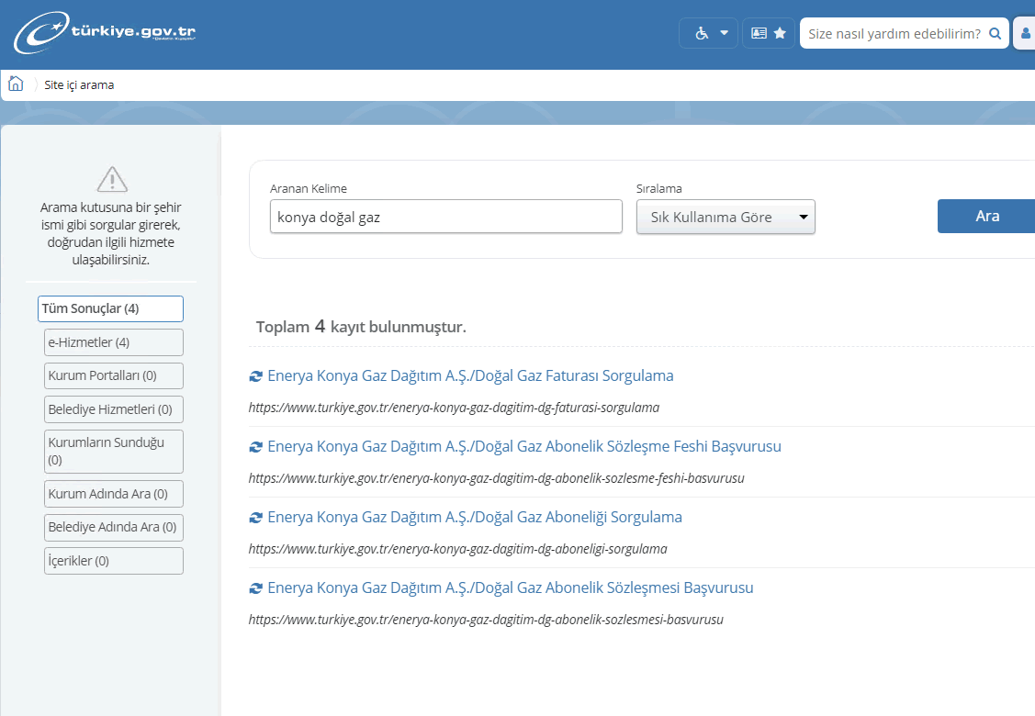Click service icon beside Sözleşme Feshi result
The width and height of the screenshot is (1035, 716).
[x=255, y=447]
